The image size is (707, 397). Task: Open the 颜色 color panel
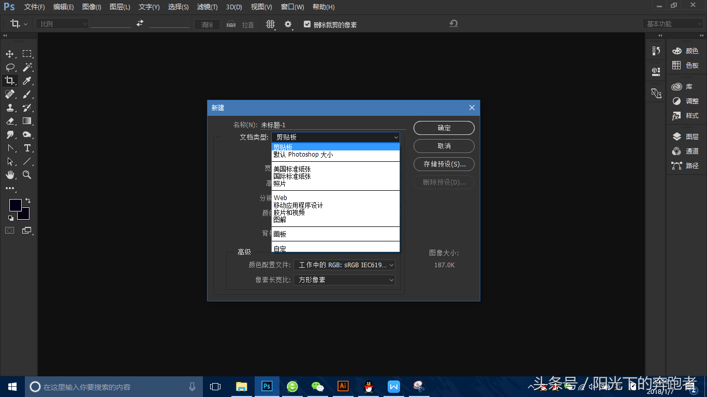point(686,51)
